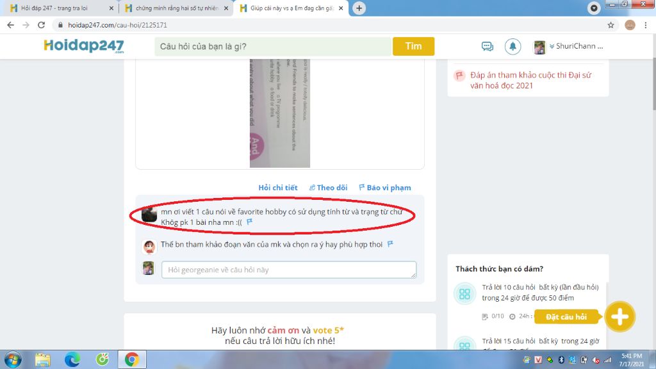Image resolution: width=656 pixels, height=369 pixels.
Task: Open Chrome three-dot menu
Action: coord(646,25)
